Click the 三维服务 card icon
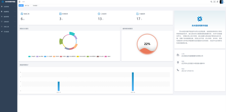The image size is (226, 112). pos(99,14)
